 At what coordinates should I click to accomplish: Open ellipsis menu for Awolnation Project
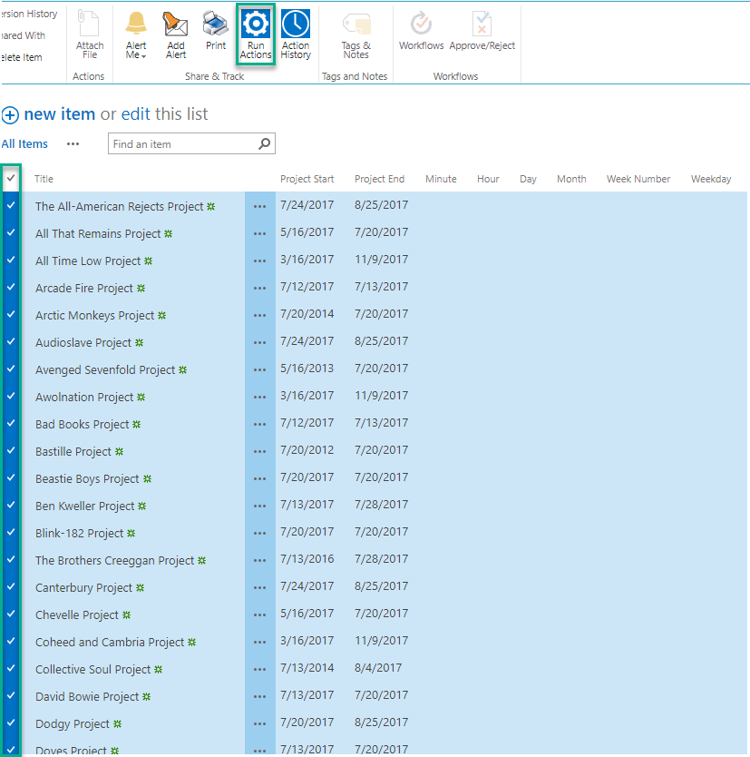coord(260,398)
